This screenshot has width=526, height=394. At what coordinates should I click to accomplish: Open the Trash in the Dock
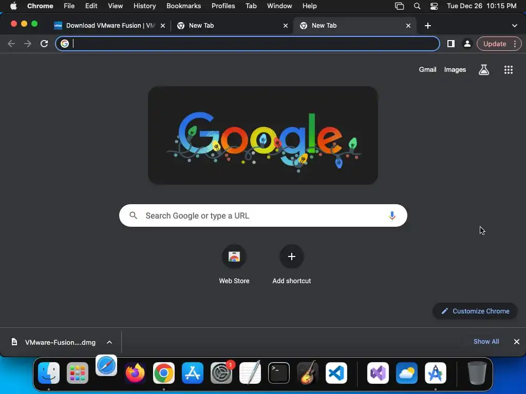click(x=477, y=373)
